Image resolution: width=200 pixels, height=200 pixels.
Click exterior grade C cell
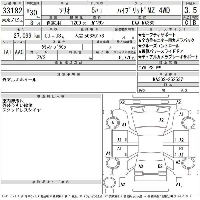click(x=186, y=22)
